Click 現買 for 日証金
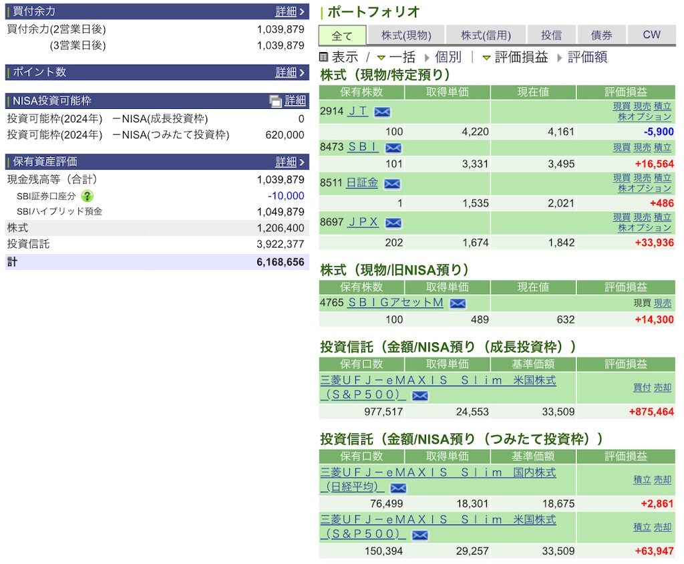The image size is (684, 564). (x=622, y=178)
